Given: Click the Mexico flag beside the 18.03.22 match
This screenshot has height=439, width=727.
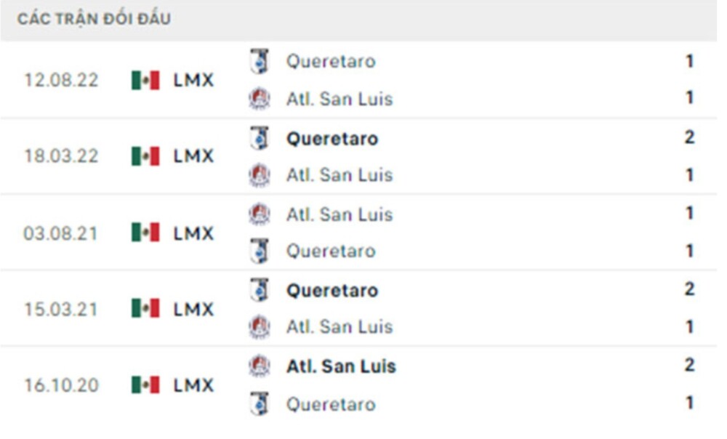Looking at the screenshot, I should tap(145, 156).
